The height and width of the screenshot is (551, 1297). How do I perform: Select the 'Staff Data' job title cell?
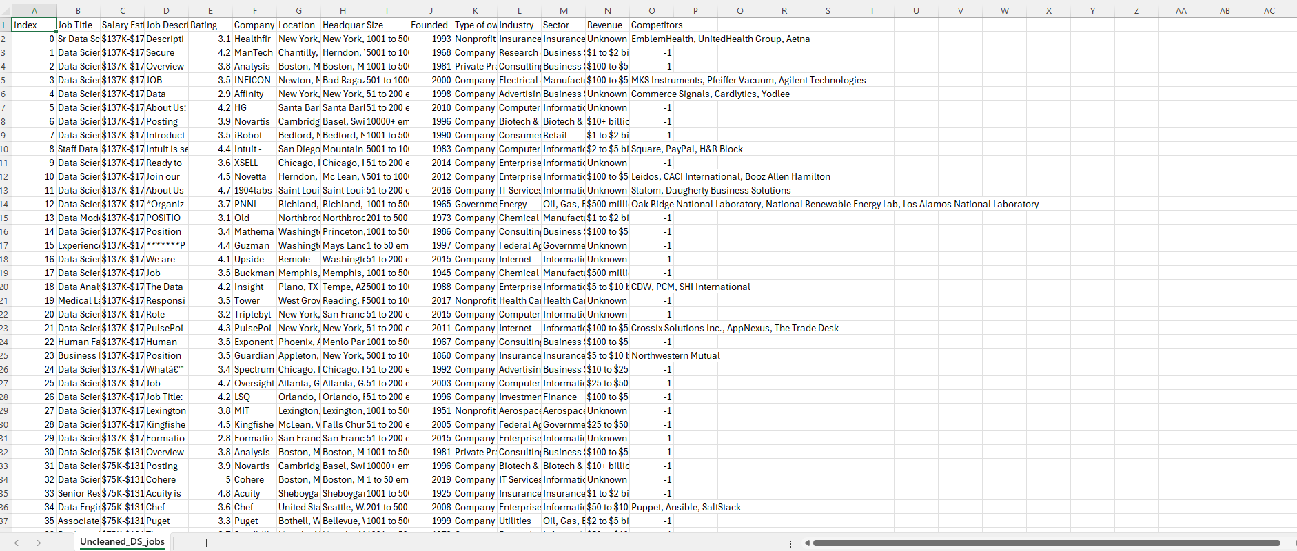pyautogui.click(x=78, y=149)
